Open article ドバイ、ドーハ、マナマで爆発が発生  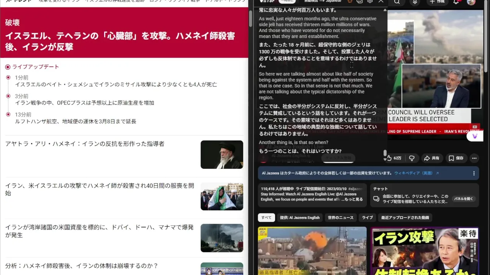pyautogui.click(x=100, y=231)
